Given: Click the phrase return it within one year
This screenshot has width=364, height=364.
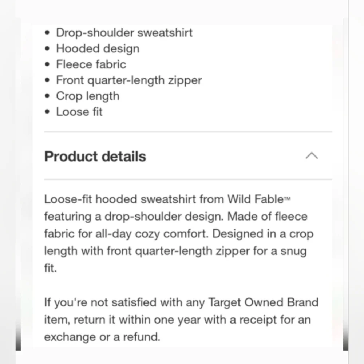Looking at the screenshot, I should (x=137, y=320).
